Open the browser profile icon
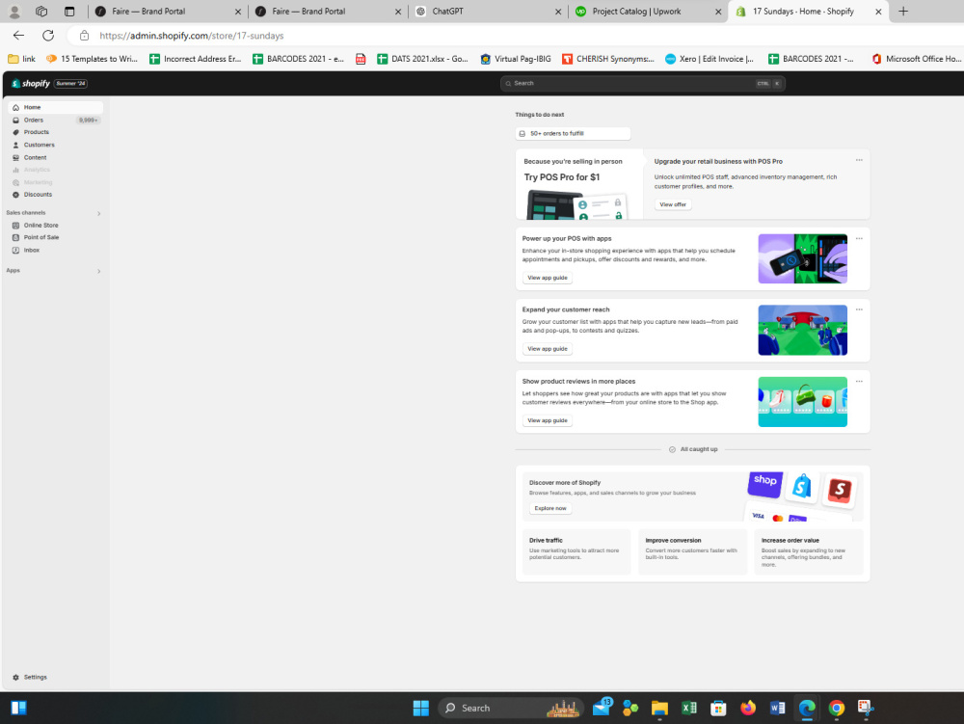 pyautogui.click(x=14, y=11)
